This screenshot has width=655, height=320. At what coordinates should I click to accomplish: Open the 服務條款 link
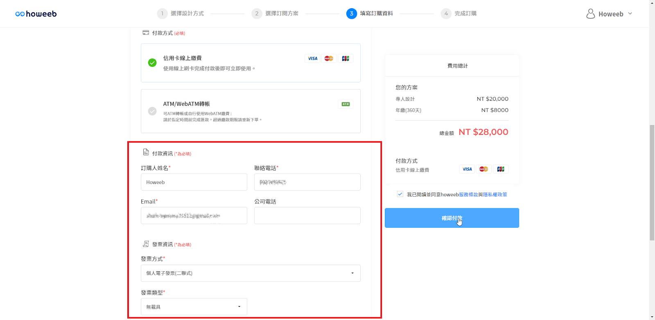click(468, 195)
